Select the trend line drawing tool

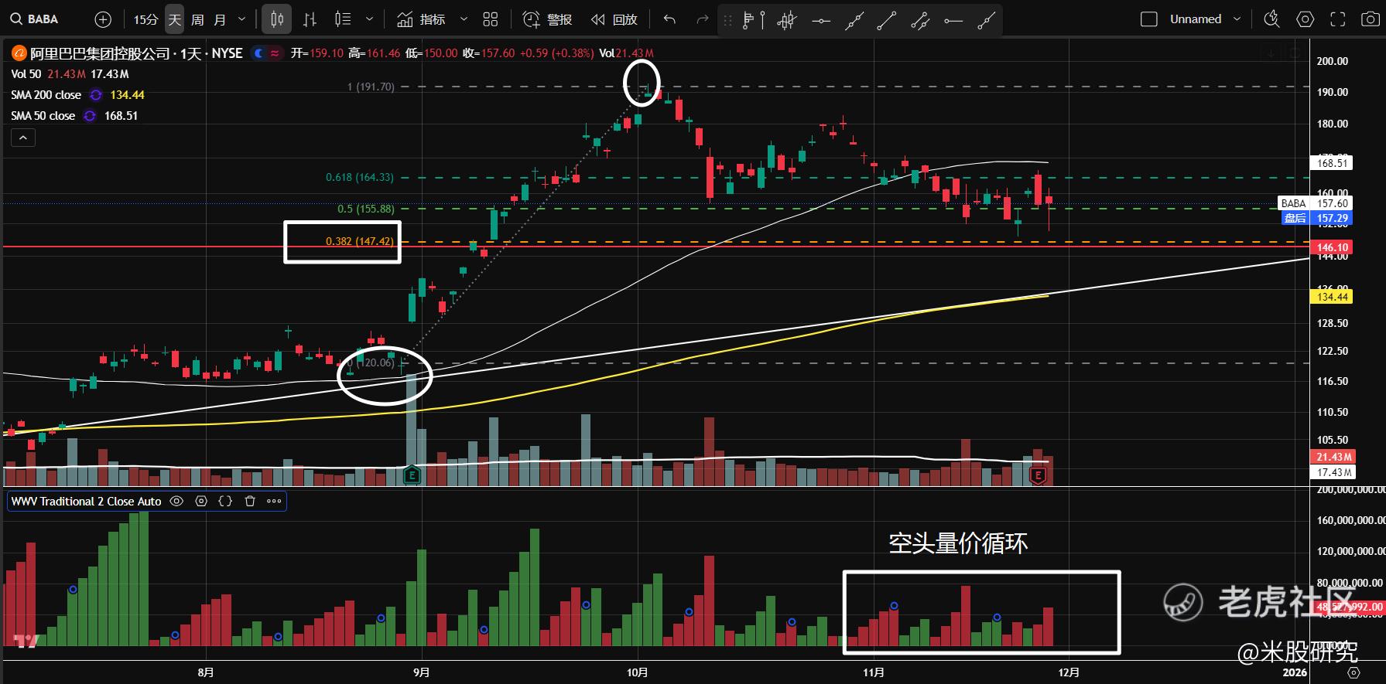click(887, 20)
